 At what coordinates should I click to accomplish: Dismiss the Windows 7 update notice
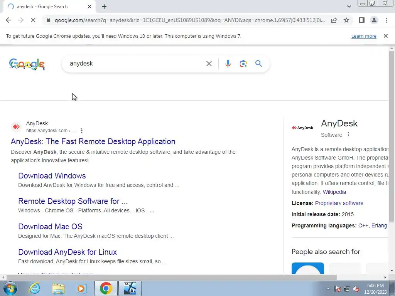tap(385, 36)
